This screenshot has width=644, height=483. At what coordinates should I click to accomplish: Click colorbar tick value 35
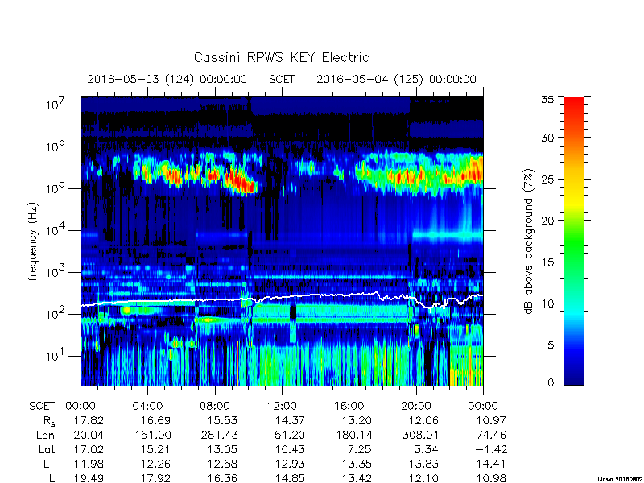coord(547,100)
